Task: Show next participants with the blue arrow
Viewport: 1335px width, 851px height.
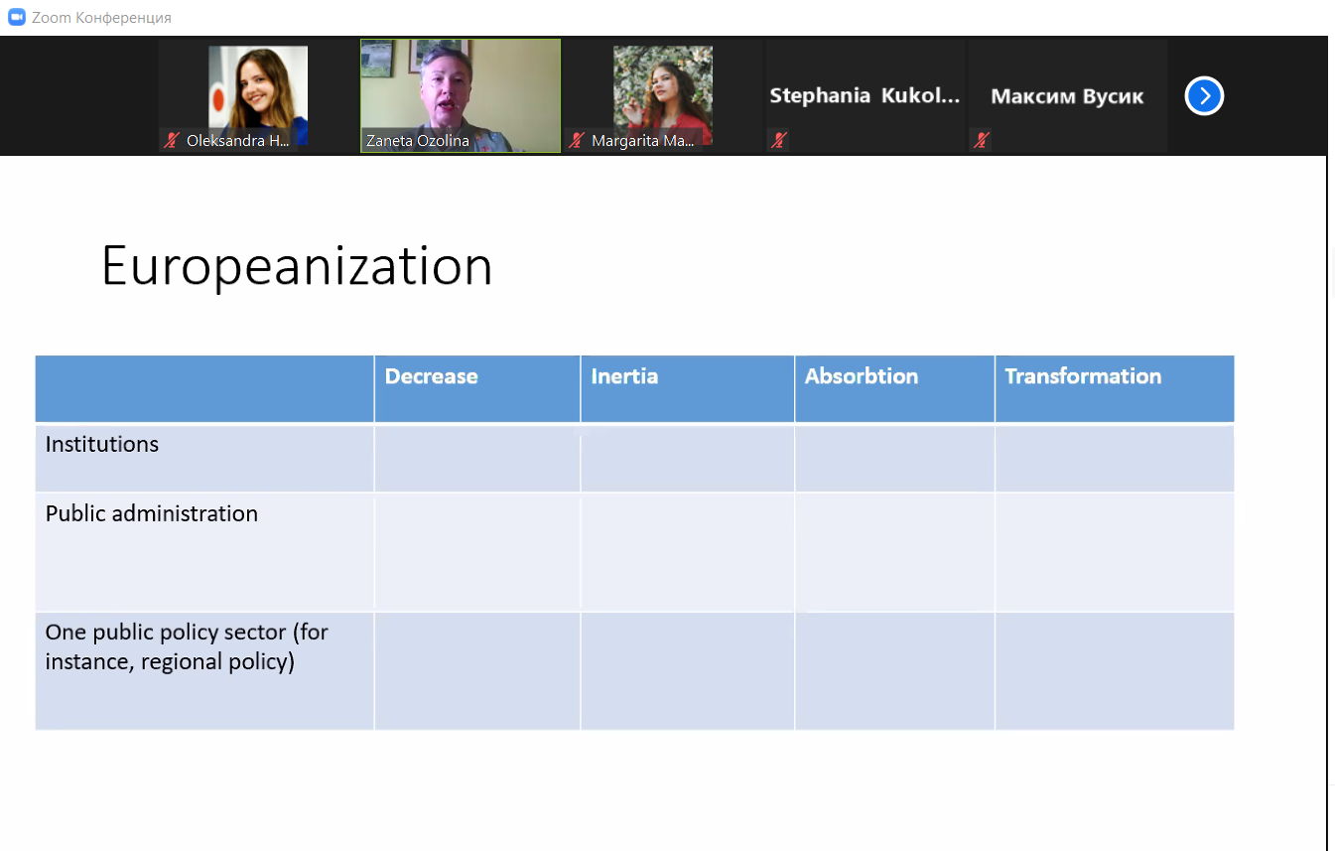Action: 1204,96
